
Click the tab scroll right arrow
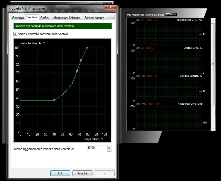coord(112,17)
